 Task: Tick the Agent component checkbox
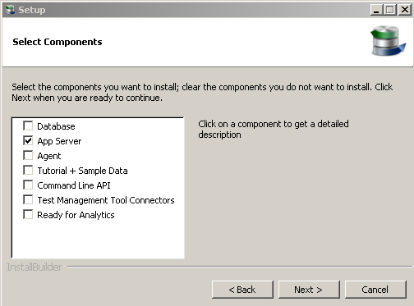point(28,155)
